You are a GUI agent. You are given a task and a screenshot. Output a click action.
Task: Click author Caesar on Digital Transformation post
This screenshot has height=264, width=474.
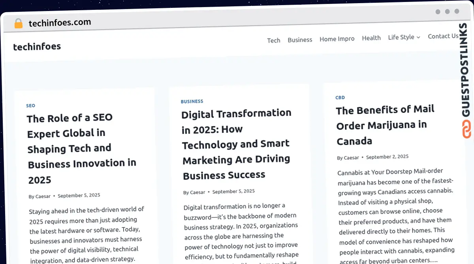197,192
